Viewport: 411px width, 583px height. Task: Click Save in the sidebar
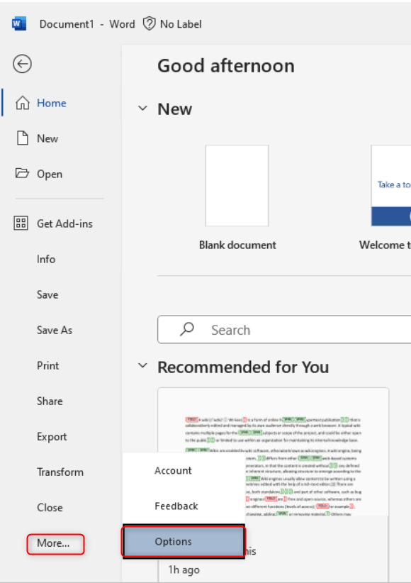coord(46,294)
